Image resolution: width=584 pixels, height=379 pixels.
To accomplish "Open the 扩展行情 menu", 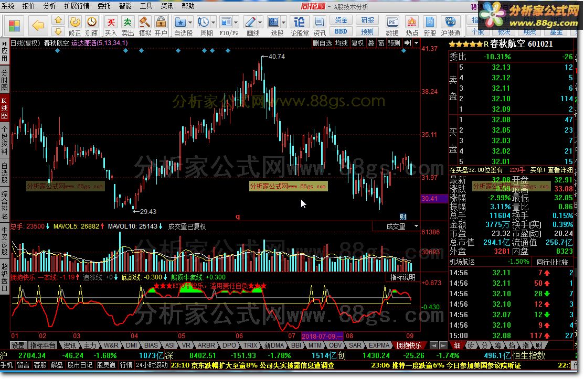I will pyautogui.click(x=77, y=6).
